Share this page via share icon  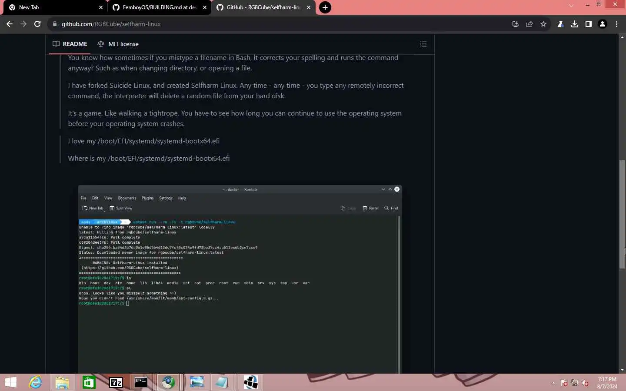pos(529,24)
